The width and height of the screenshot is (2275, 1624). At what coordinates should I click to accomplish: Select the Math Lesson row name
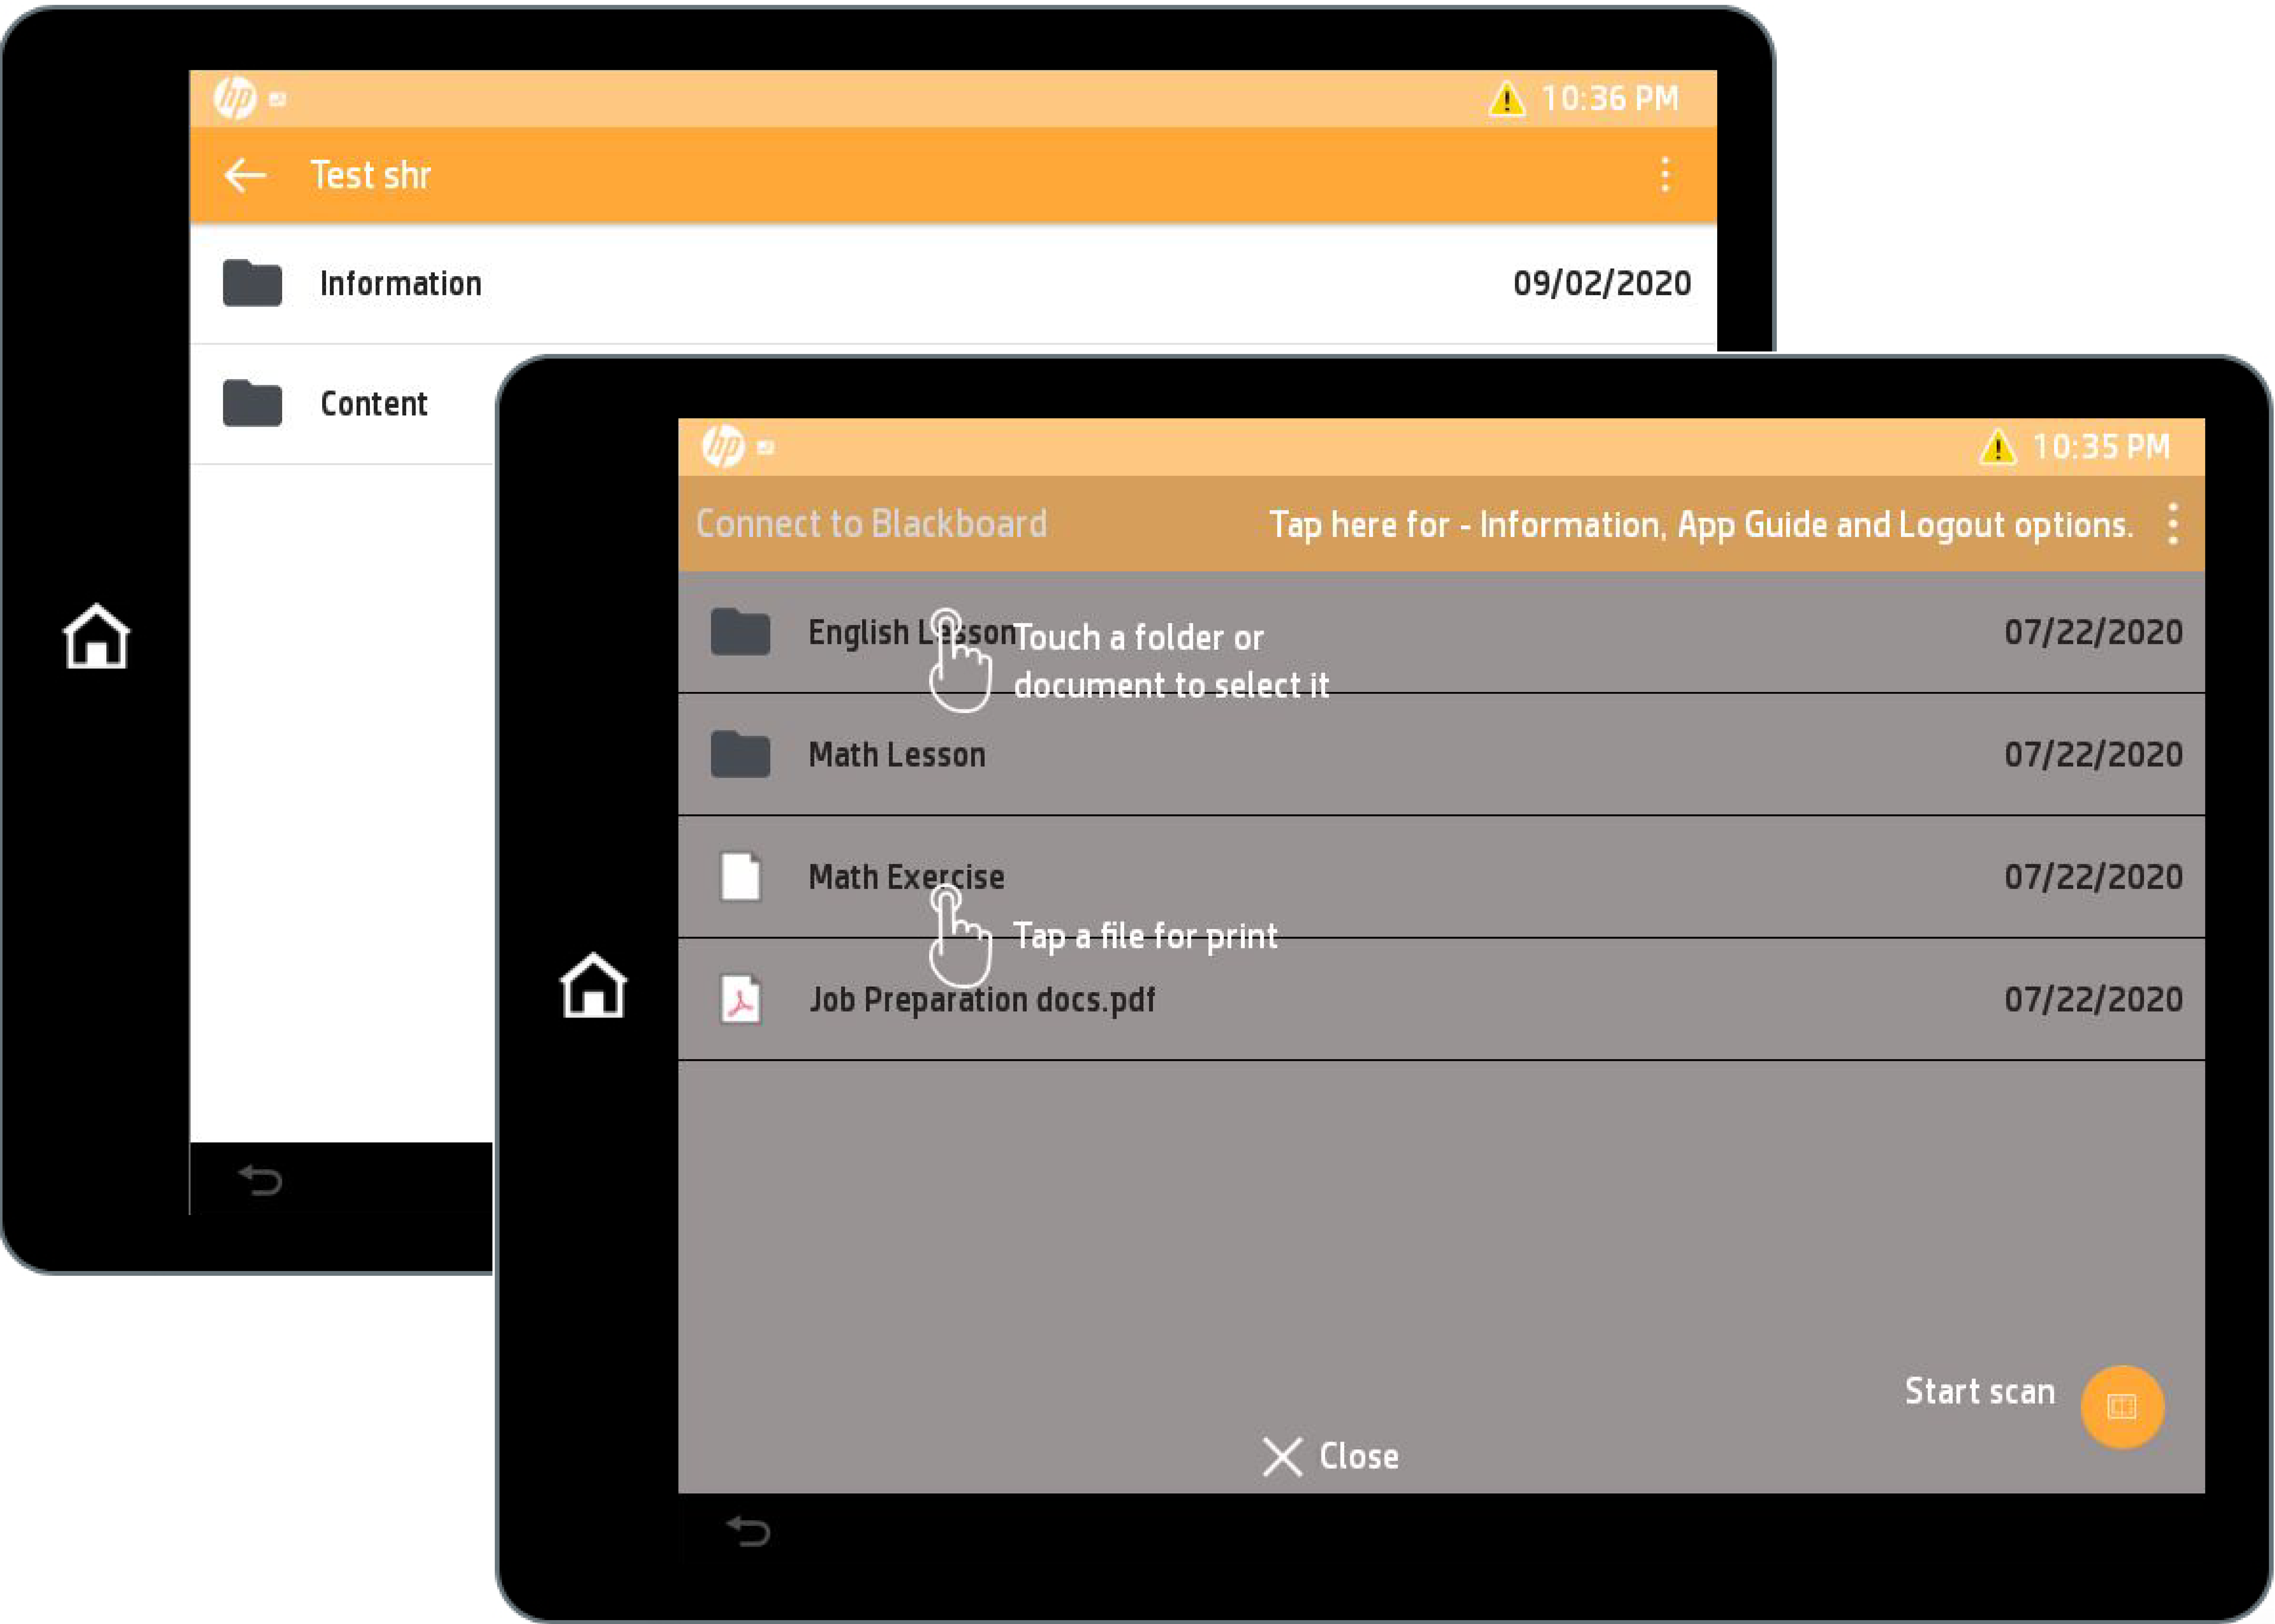point(897,755)
